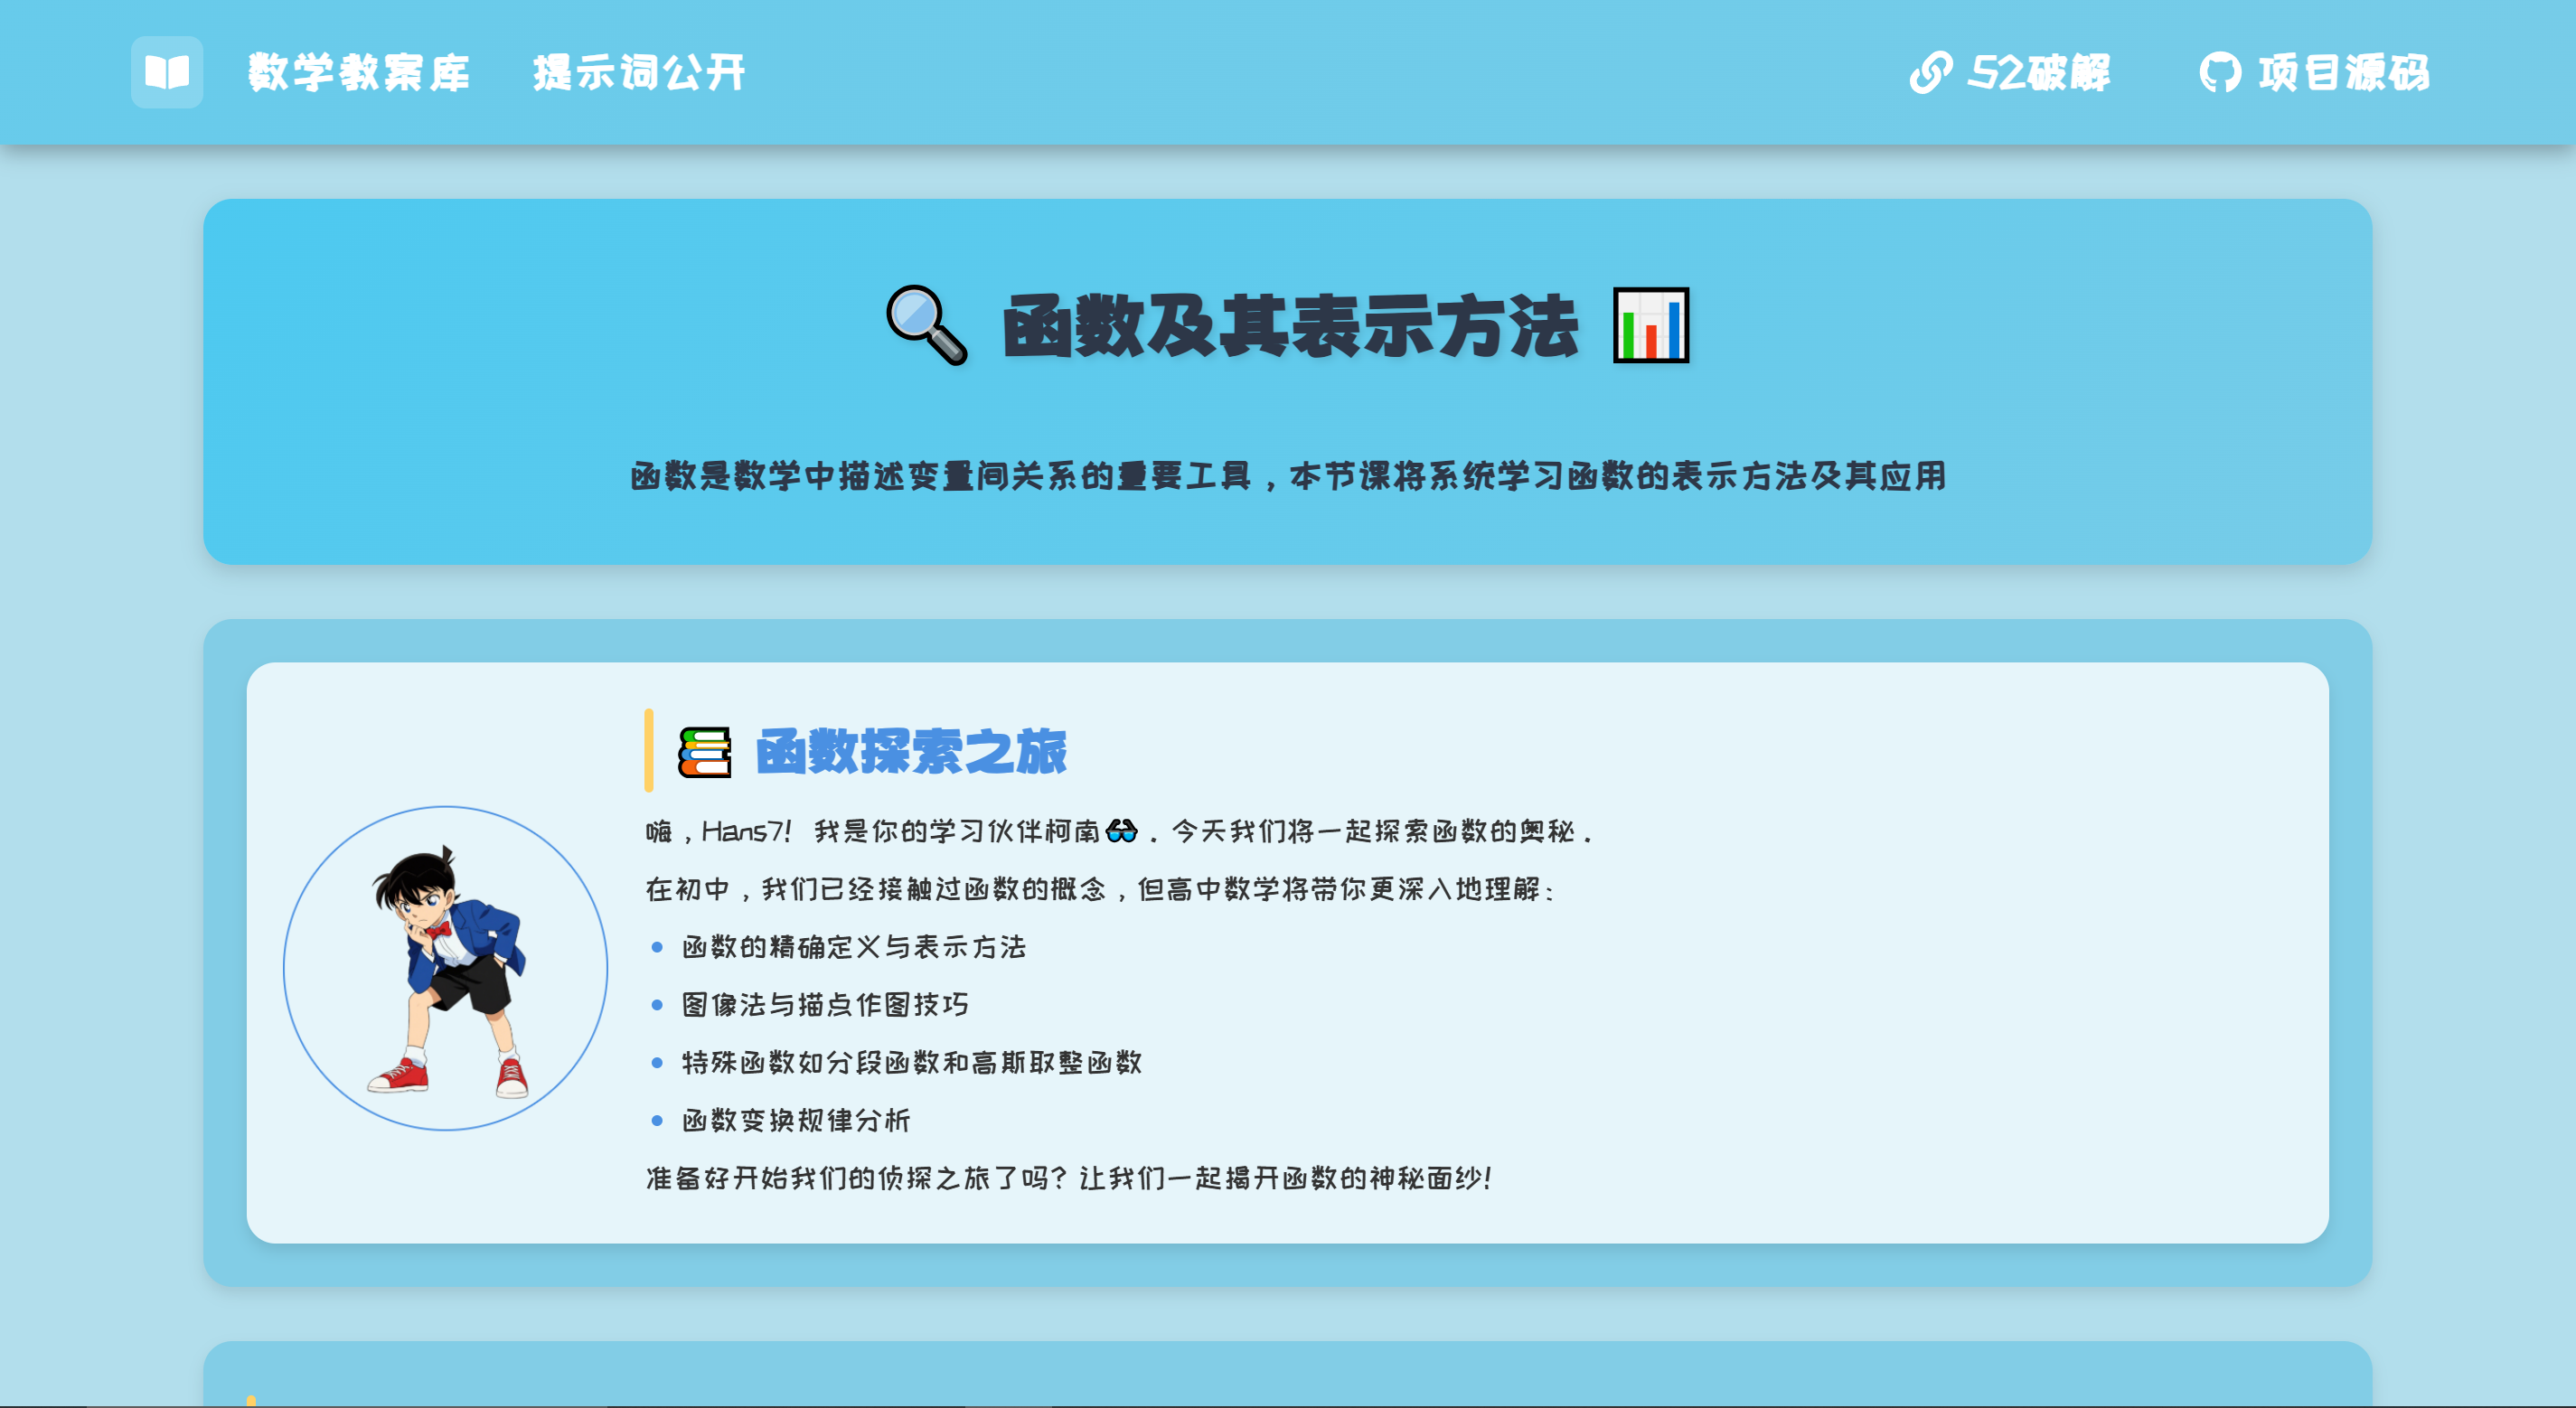Visit the 52破解 link
Viewport: 2576px width, 1408px height.
pyautogui.click(x=2039, y=72)
